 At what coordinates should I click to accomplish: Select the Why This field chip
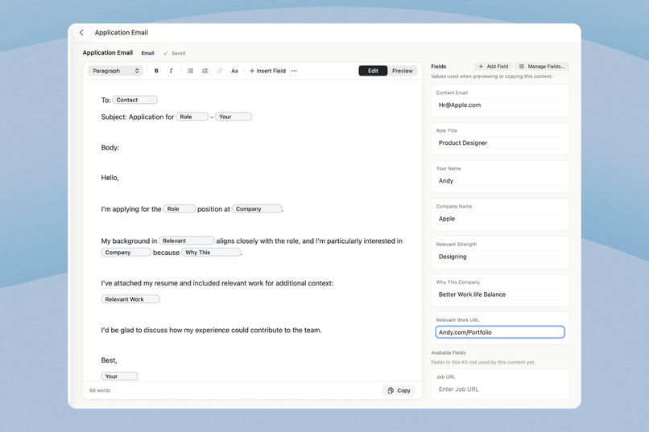click(211, 252)
